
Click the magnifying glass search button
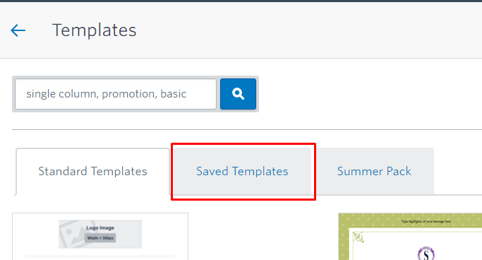tap(238, 94)
